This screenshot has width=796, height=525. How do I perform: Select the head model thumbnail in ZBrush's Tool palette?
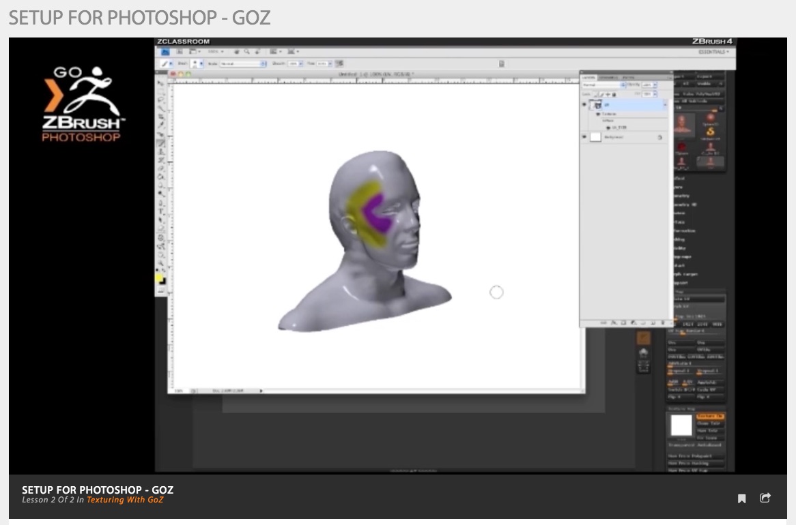pyautogui.click(x=683, y=125)
